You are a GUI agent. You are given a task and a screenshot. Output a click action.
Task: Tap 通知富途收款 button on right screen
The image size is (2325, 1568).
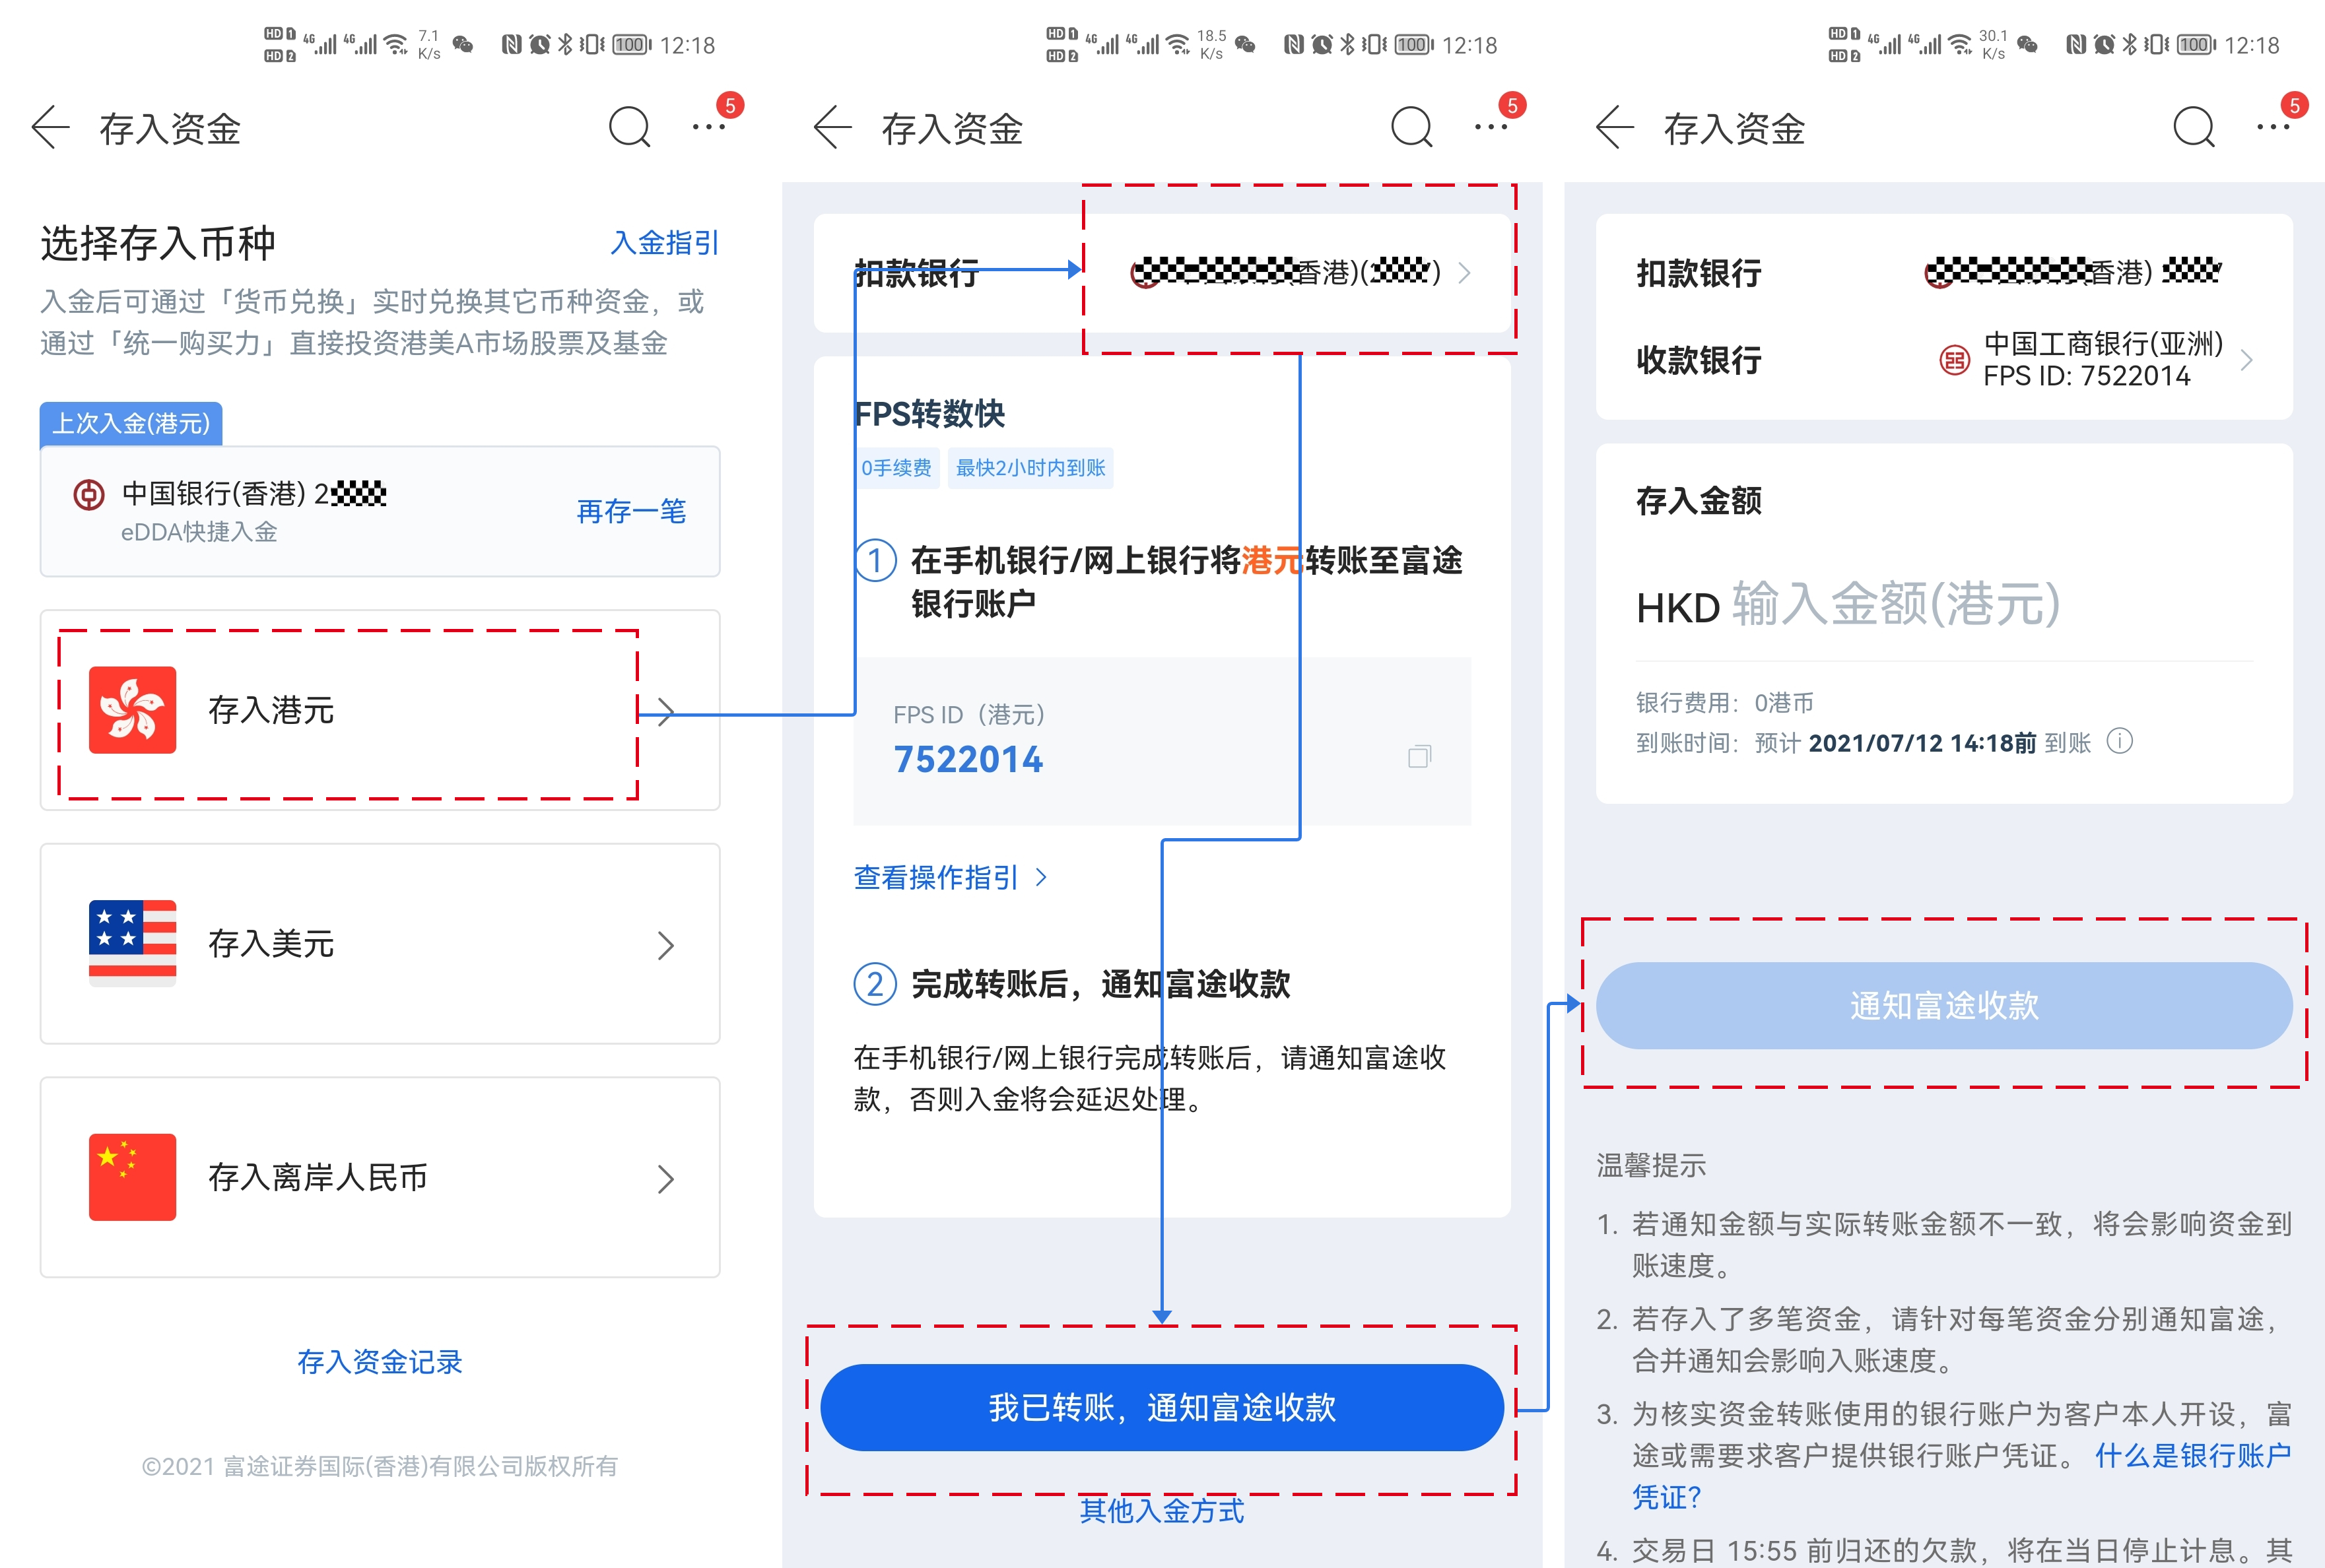click(1944, 1005)
